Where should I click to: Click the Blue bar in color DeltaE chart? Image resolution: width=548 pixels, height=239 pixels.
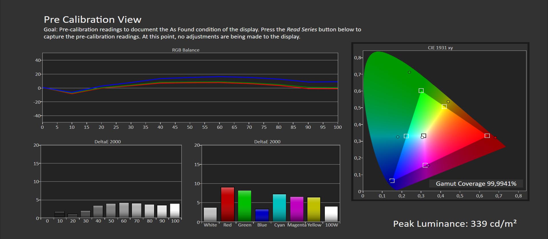(262, 215)
